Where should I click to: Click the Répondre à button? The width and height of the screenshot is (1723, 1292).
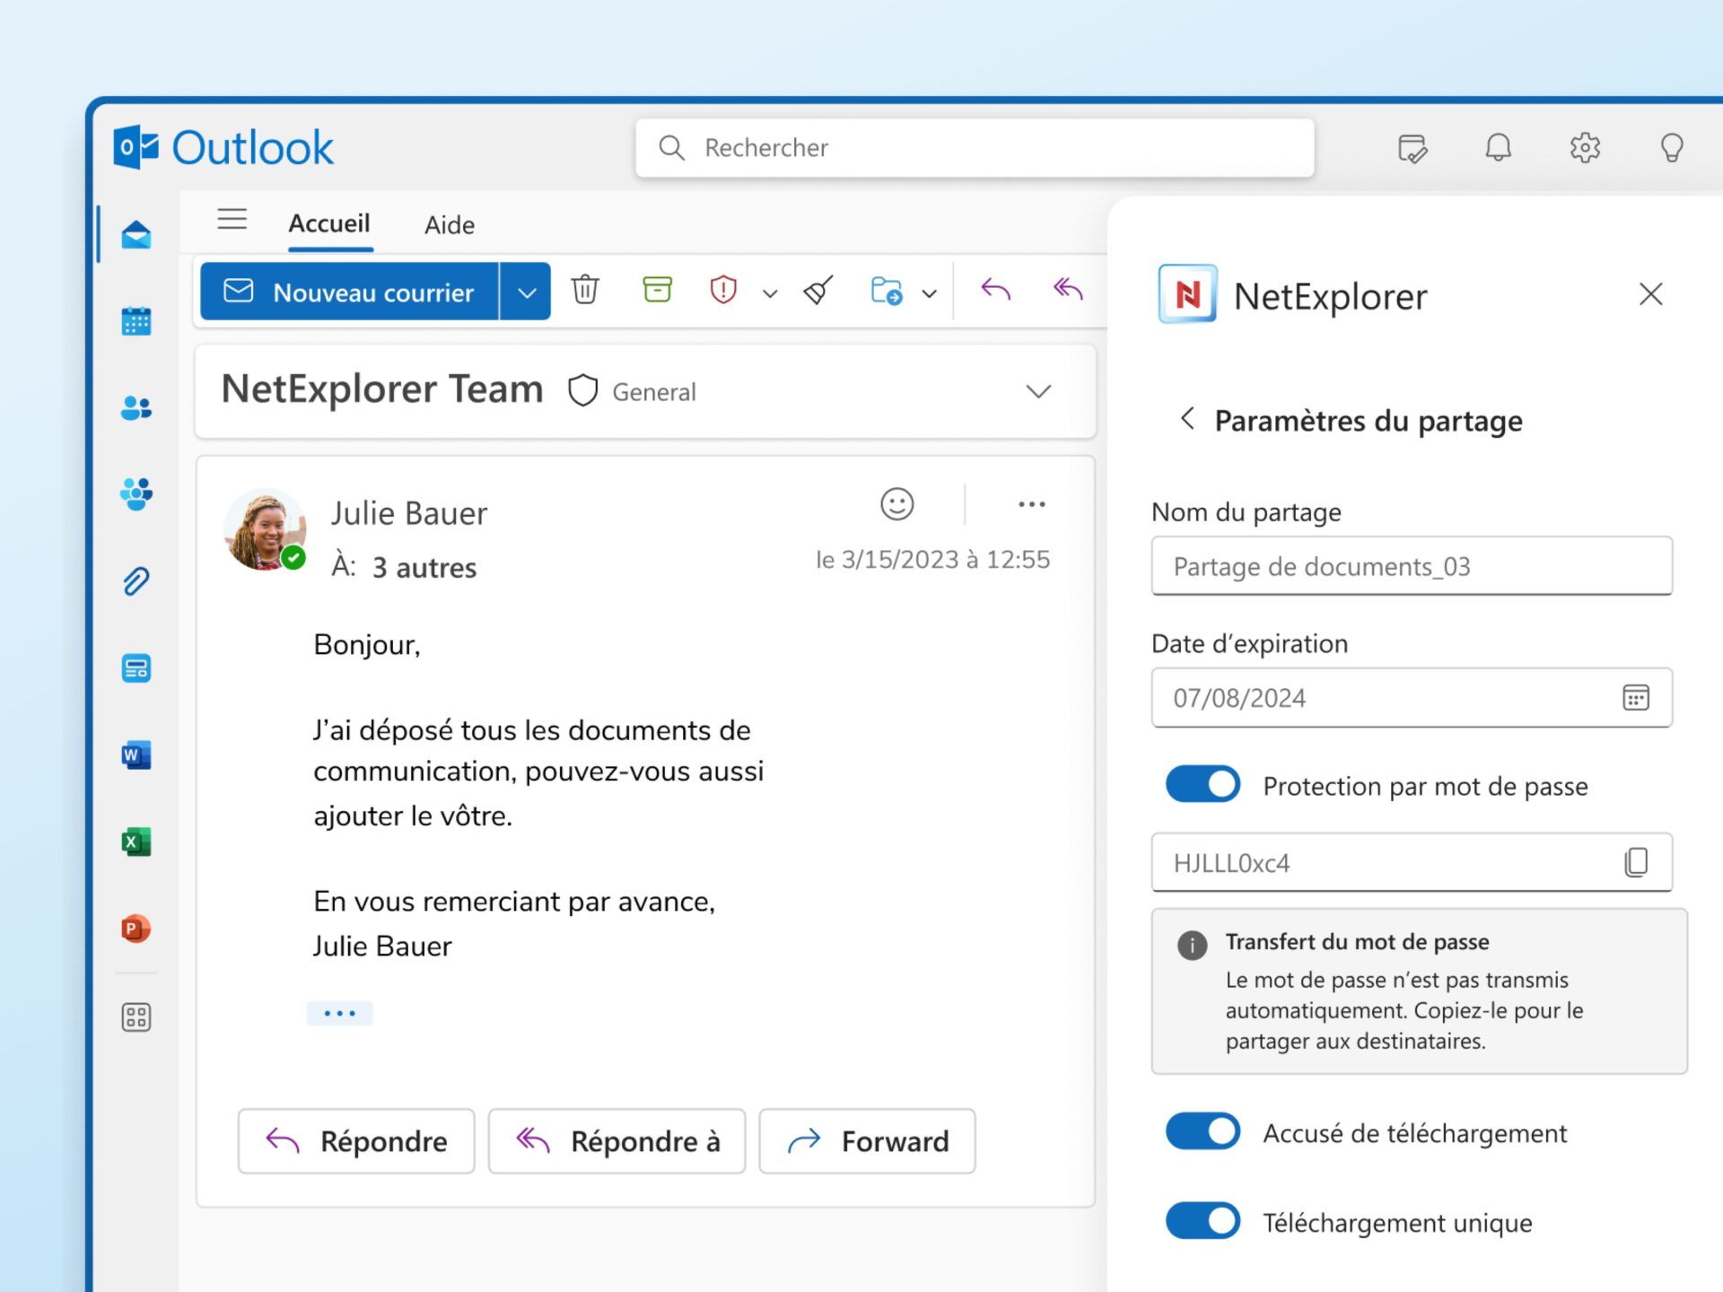click(617, 1141)
